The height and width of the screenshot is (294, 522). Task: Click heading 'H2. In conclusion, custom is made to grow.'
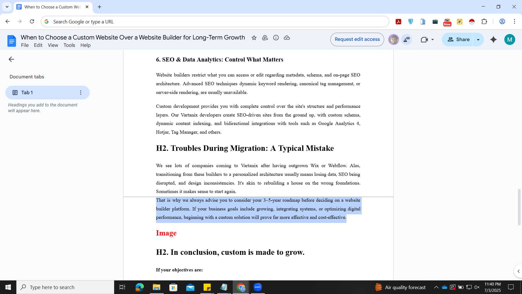(x=230, y=252)
